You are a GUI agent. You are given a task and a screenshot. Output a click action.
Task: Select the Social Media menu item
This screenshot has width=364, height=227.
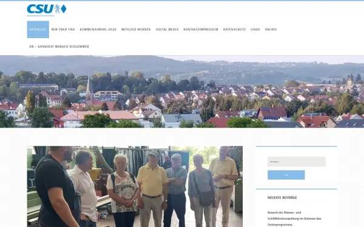(x=167, y=30)
